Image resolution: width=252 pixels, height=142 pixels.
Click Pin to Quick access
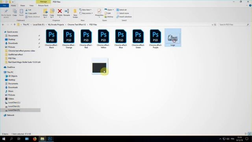pos(6,13)
